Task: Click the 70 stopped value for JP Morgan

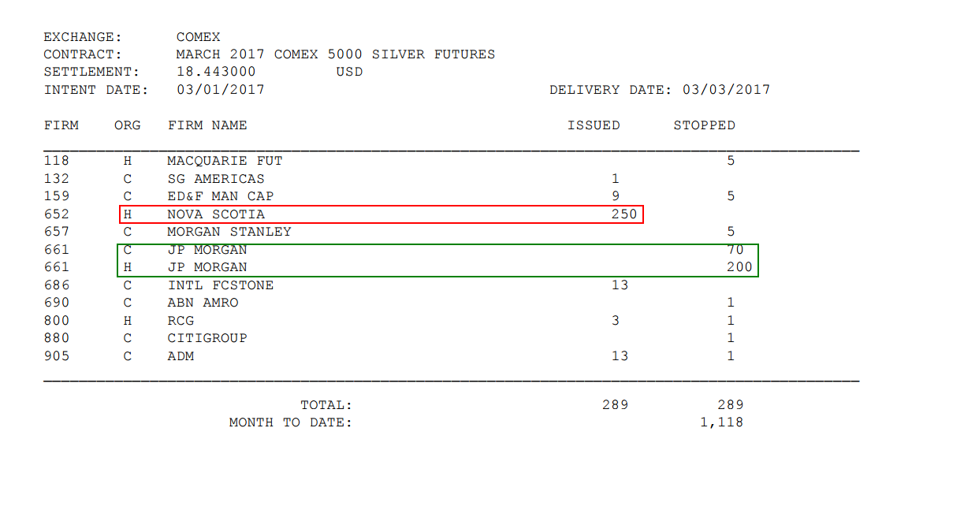Action: (735, 250)
